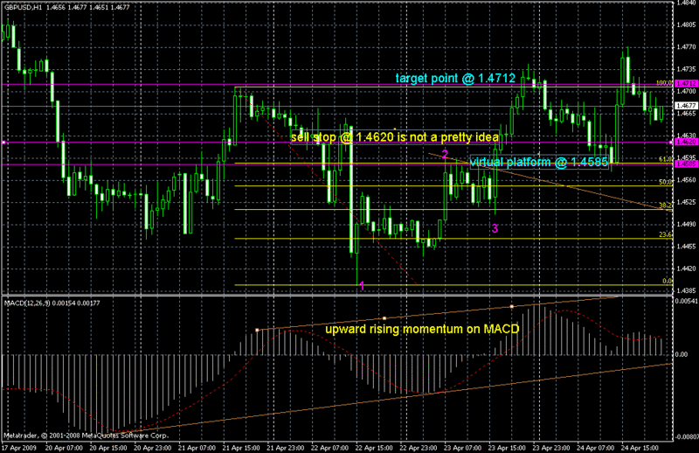
Task: Click the '20 Apr 15:00' time axis label
Action: point(107,448)
